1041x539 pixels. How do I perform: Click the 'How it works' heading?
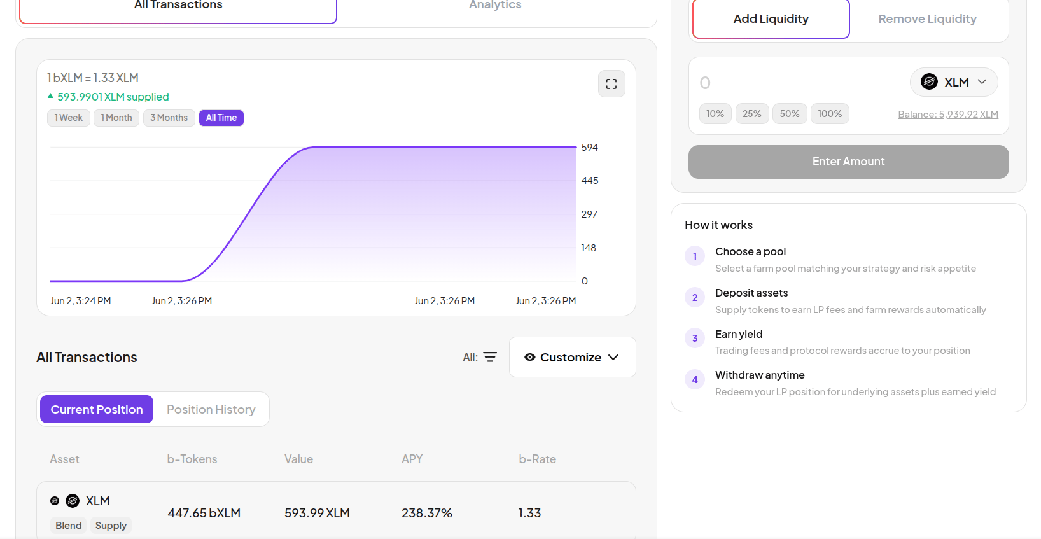[x=718, y=225]
